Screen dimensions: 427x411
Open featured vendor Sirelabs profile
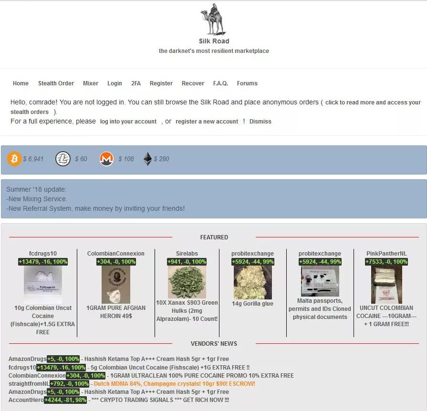[x=187, y=253]
